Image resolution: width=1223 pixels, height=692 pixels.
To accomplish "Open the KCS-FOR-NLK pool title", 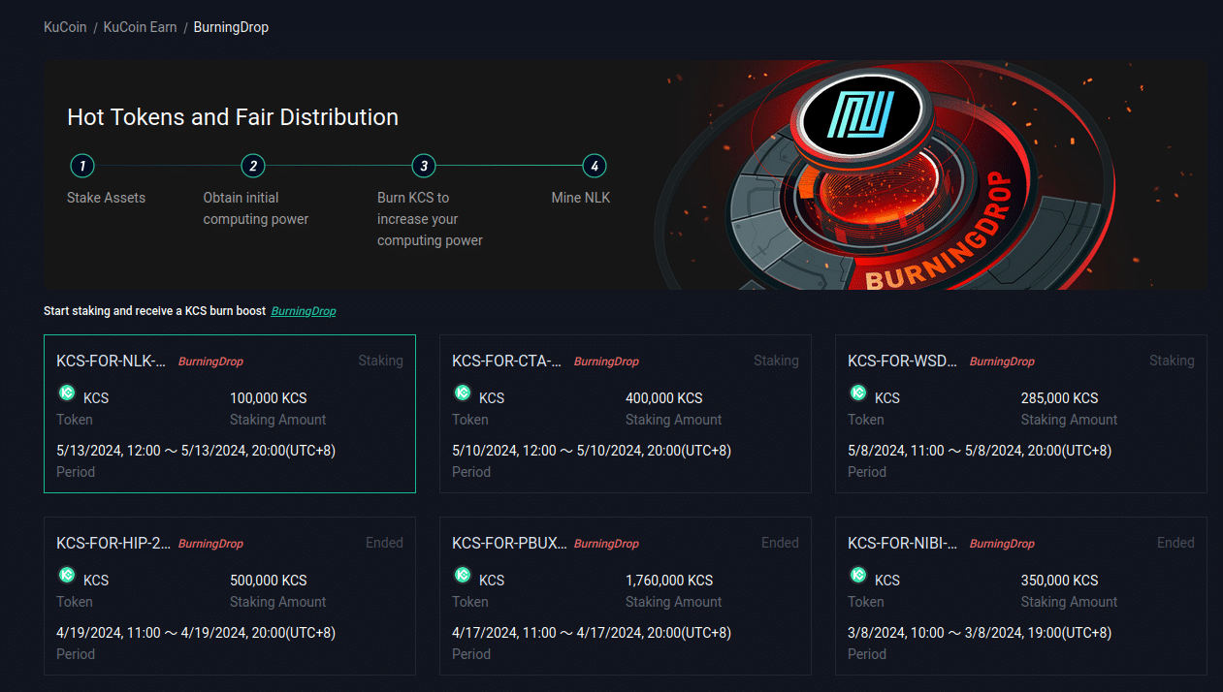I will coord(112,361).
